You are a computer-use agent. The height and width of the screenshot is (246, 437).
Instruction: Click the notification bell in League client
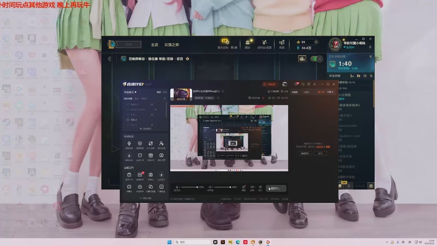(x=370, y=48)
